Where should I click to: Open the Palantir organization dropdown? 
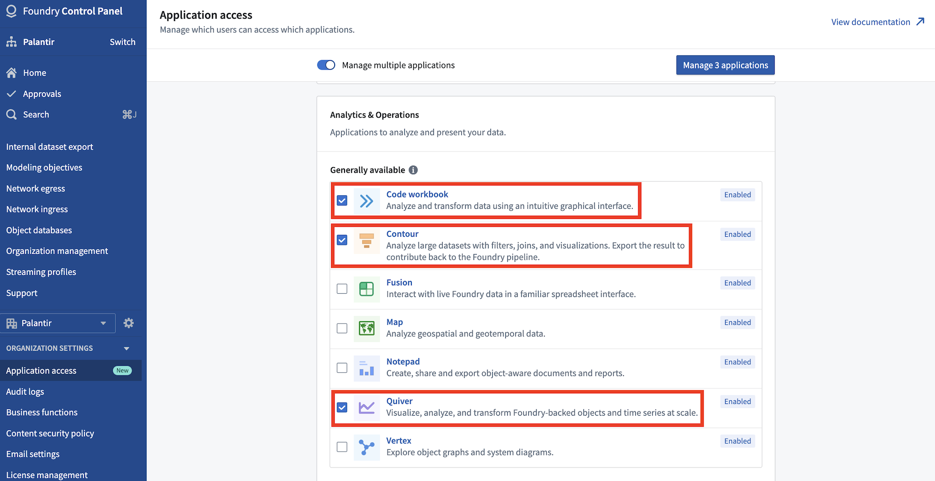coord(58,323)
